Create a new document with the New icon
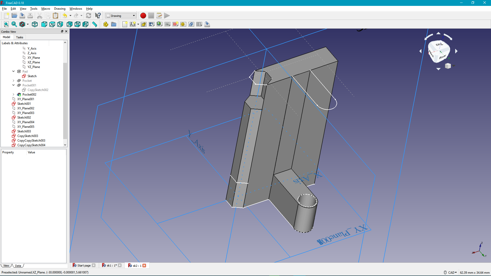 pyautogui.click(x=6, y=16)
